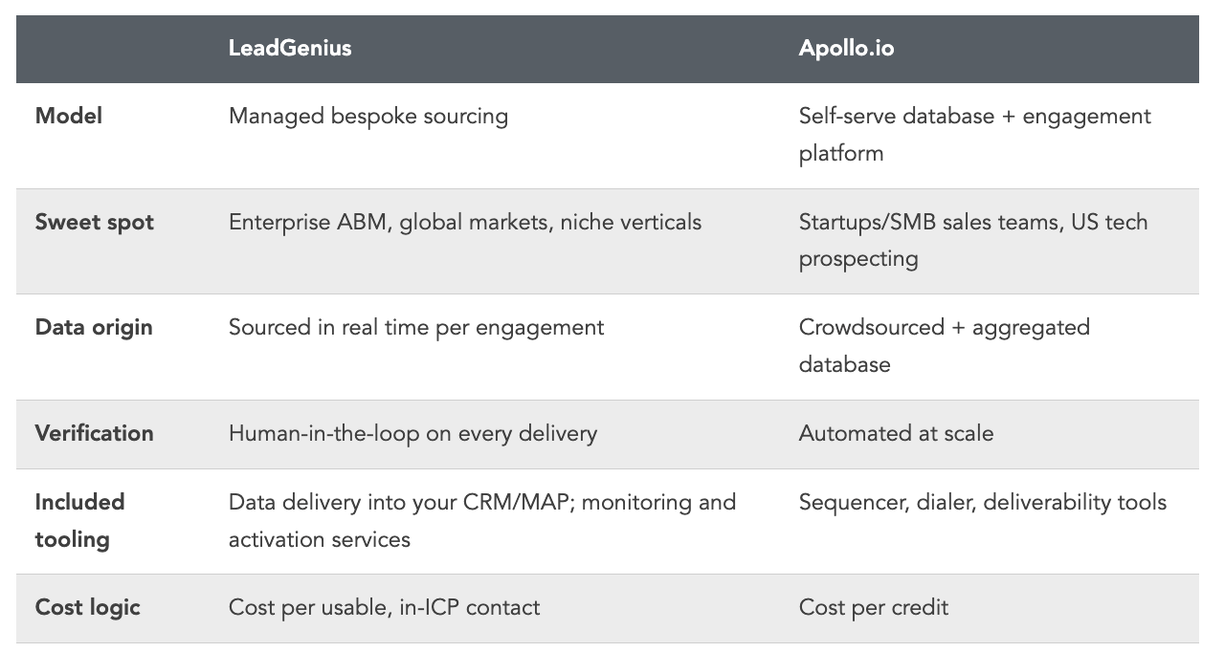The image size is (1225, 652).
Task: Click the Data origin row label
Action: (x=94, y=327)
